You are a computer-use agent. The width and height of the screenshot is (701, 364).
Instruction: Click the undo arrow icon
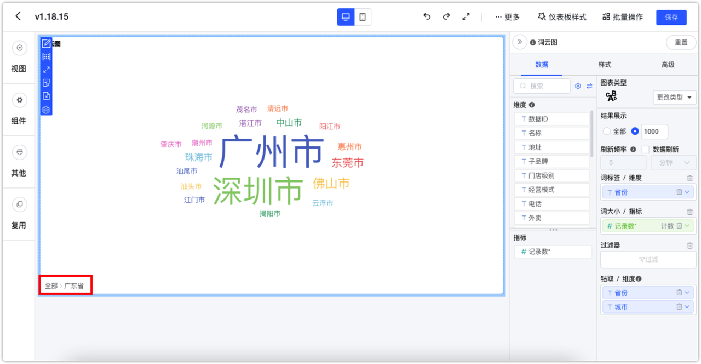[x=427, y=17]
